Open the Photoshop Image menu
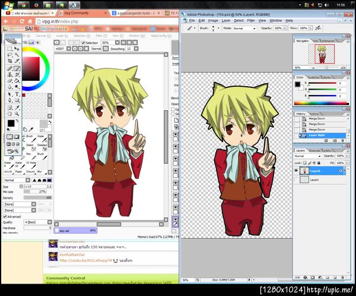This screenshot has height=296, width=356. [213, 21]
